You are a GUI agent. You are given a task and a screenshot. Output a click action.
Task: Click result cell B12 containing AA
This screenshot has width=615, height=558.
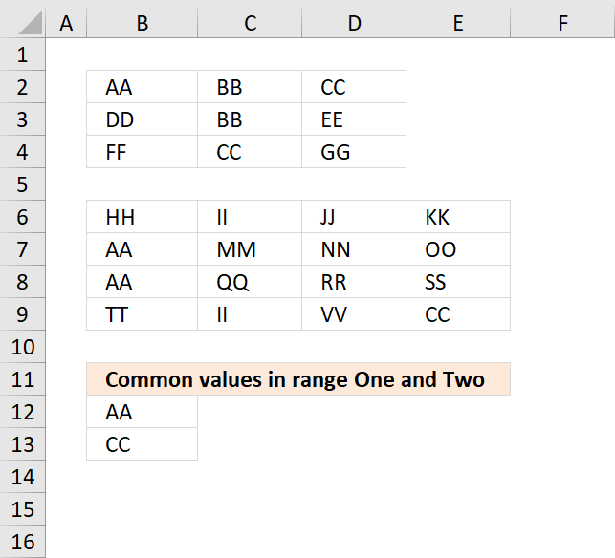(142, 412)
